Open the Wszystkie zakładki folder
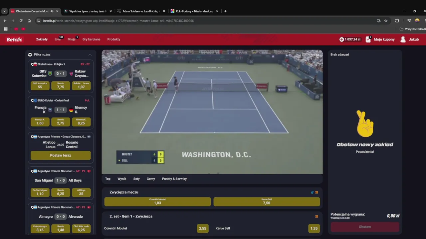This screenshot has width=426, height=239. click(x=413, y=29)
